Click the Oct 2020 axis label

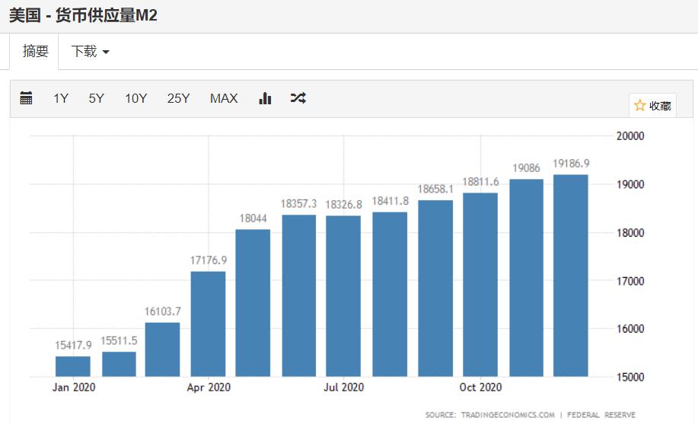481,387
